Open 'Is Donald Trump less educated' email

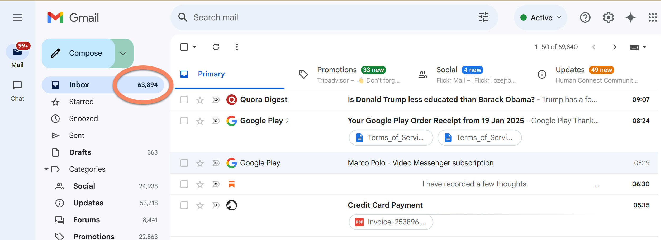[x=414, y=100]
